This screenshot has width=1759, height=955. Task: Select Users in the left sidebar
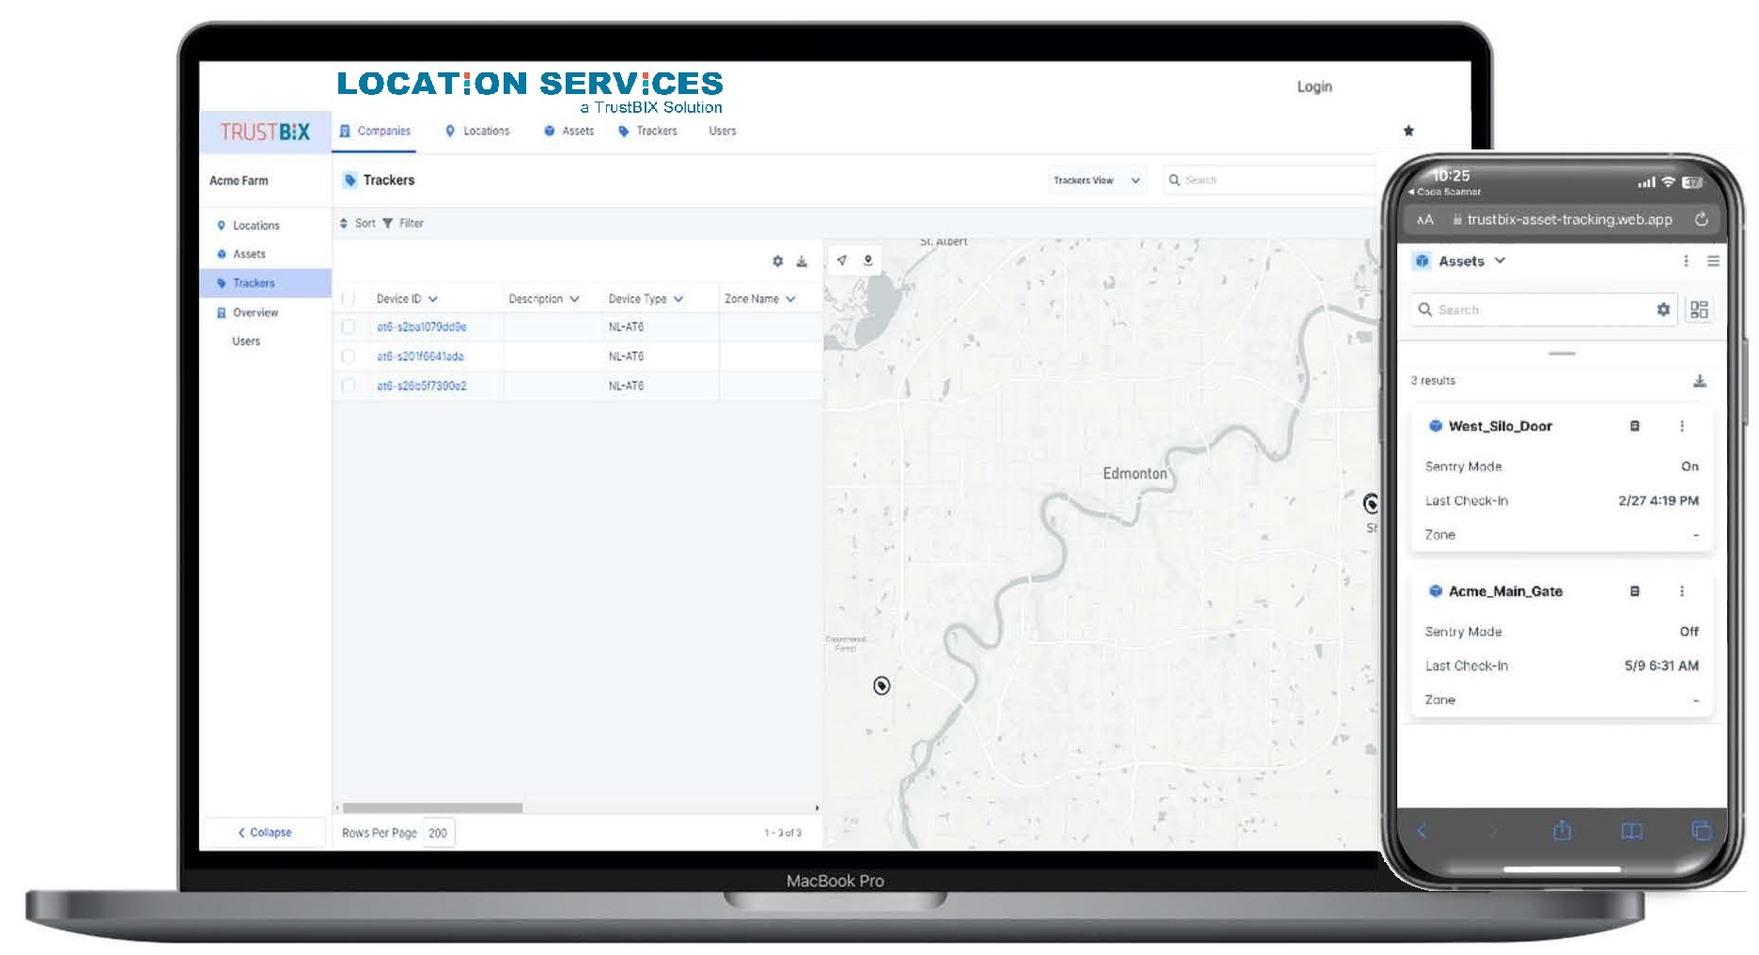pyautogui.click(x=246, y=341)
